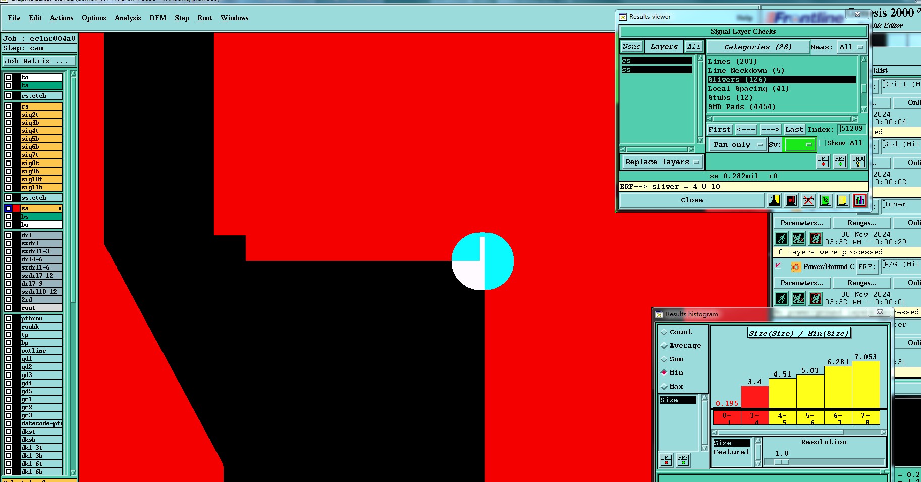Open the File menu
This screenshot has height=482, width=921.
[x=14, y=18]
